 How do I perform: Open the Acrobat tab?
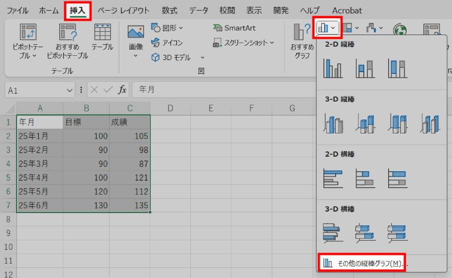tap(347, 11)
